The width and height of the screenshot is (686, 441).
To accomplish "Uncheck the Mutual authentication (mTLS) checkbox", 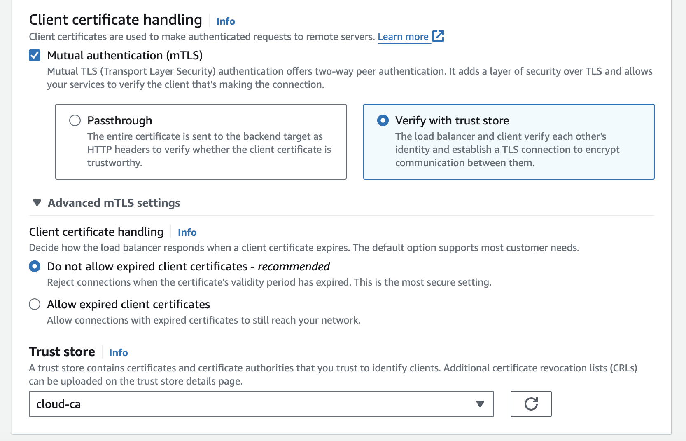I will pyautogui.click(x=35, y=55).
